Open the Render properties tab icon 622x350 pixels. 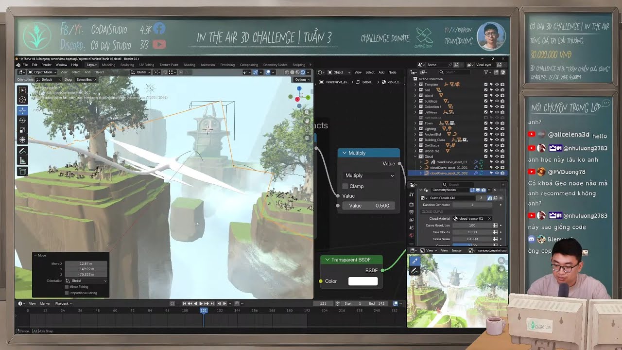[x=412, y=205]
